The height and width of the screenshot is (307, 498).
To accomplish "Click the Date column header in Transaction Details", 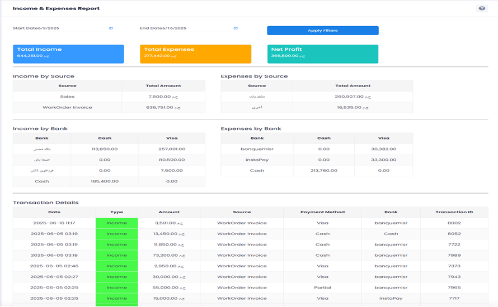I will (54, 212).
